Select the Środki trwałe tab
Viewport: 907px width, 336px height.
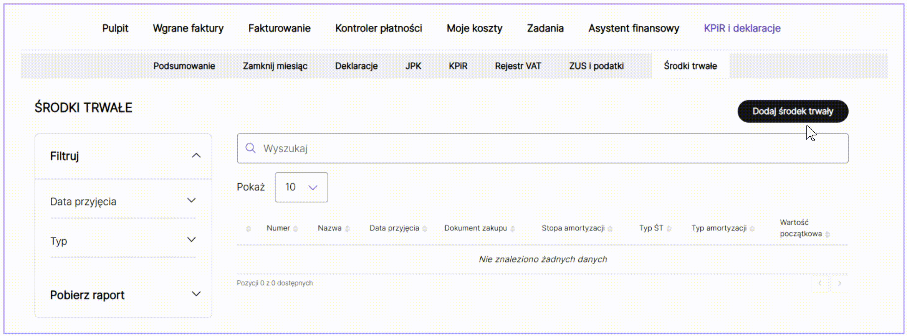690,66
